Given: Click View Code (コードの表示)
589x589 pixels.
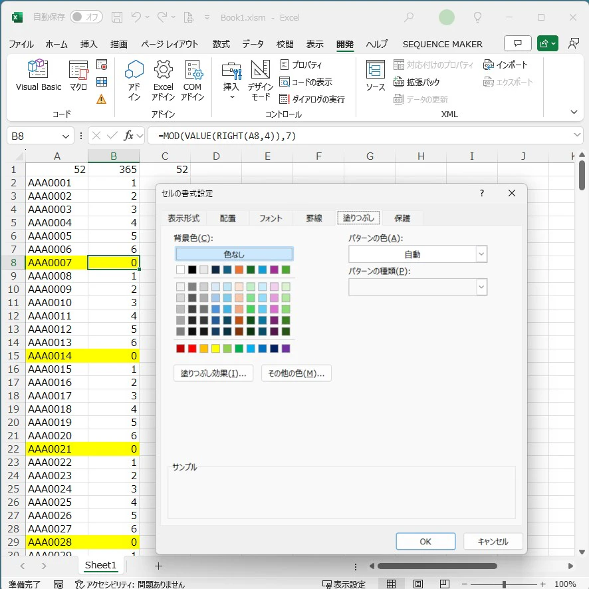Looking at the screenshot, I should [x=306, y=82].
